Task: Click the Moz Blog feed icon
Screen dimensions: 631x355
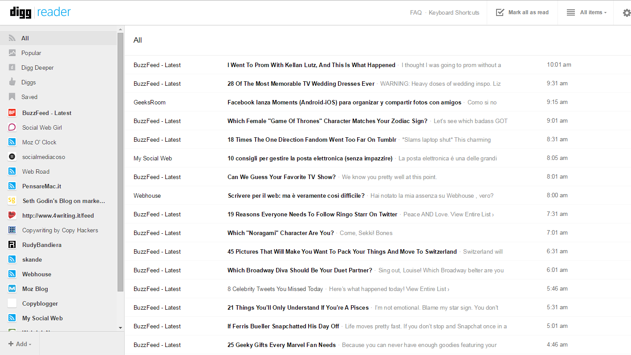Action: click(12, 289)
